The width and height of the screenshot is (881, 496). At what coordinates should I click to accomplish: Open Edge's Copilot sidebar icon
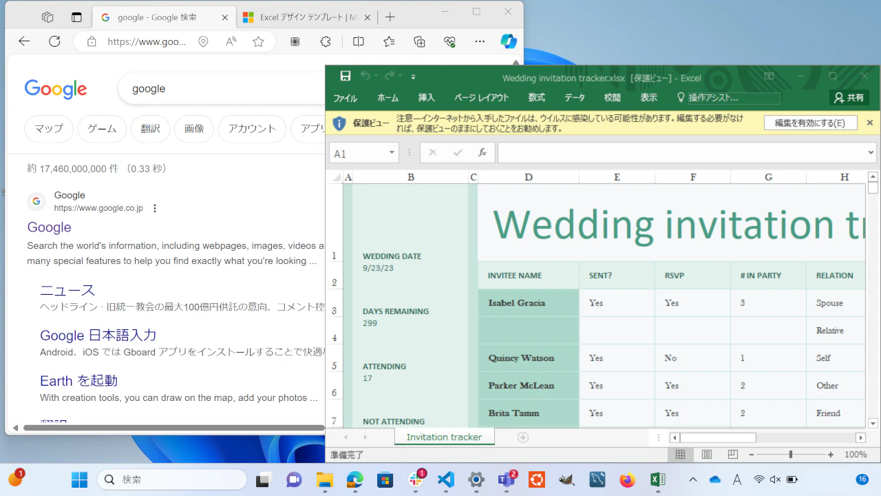pos(509,41)
